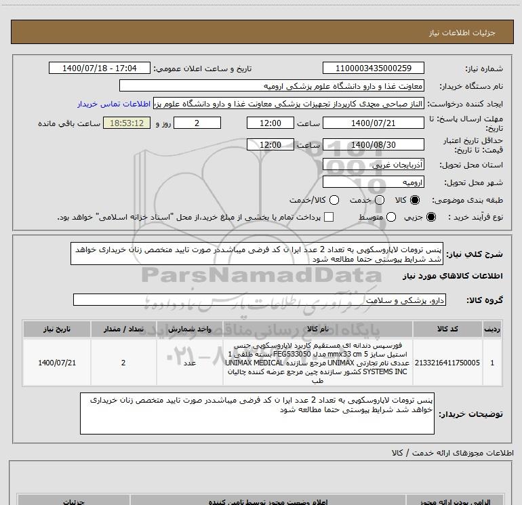Choose the متوسط purchase type radio
Image resolution: width=522 pixels, height=505 pixels.
coord(391,218)
